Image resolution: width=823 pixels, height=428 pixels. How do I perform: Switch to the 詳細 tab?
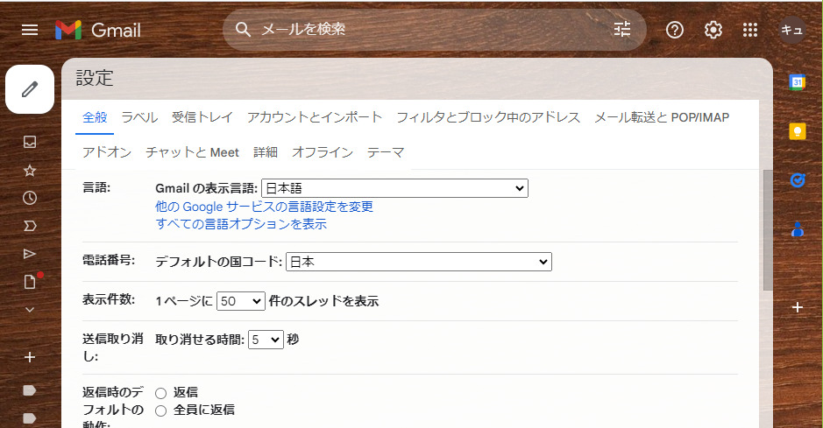pos(266,152)
